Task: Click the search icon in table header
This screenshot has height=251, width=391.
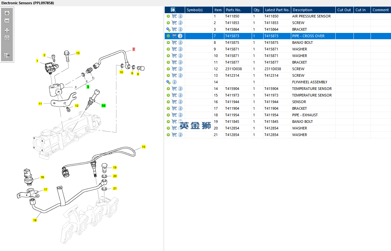Action: click(x=173, y=10)
